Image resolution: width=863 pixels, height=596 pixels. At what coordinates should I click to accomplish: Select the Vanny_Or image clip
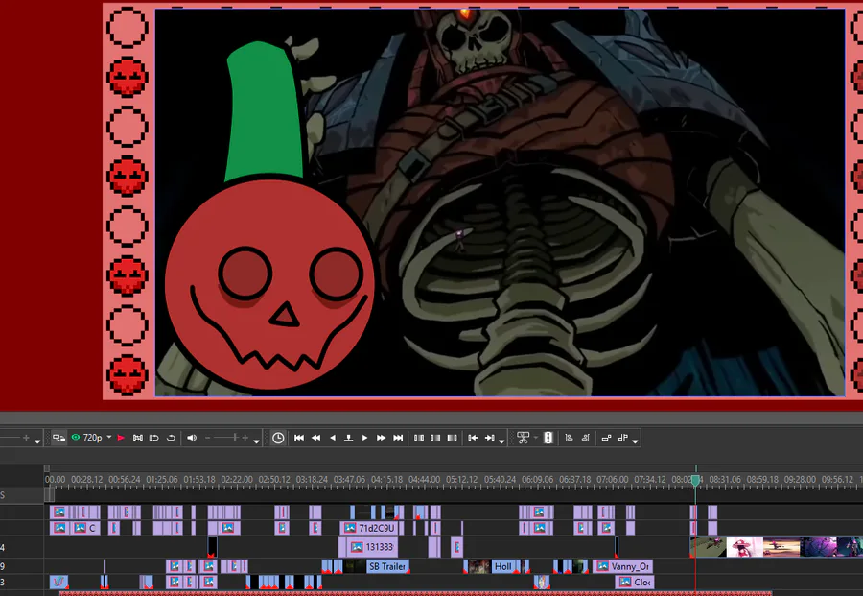(623, 566)
